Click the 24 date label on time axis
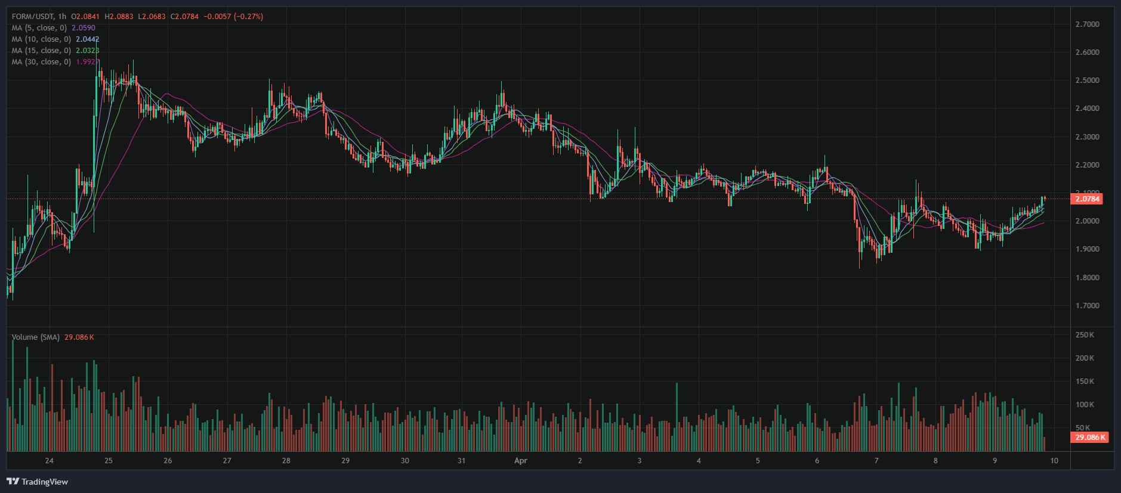1121x493 pixels. click(49, 460)
